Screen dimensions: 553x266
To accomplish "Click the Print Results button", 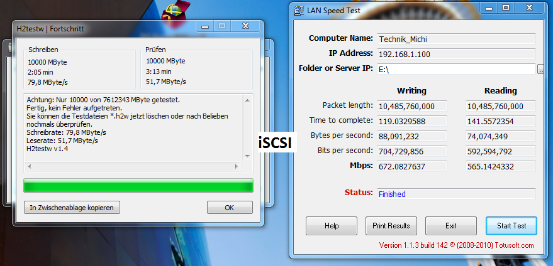I will [x=391, y=226].
